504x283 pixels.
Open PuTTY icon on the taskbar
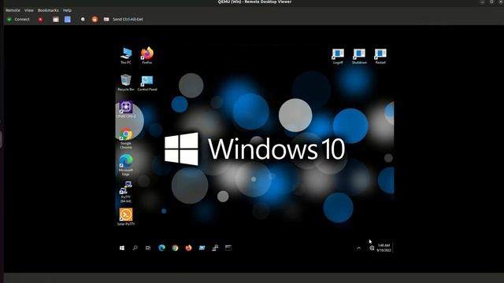click(x=215, y=248)
